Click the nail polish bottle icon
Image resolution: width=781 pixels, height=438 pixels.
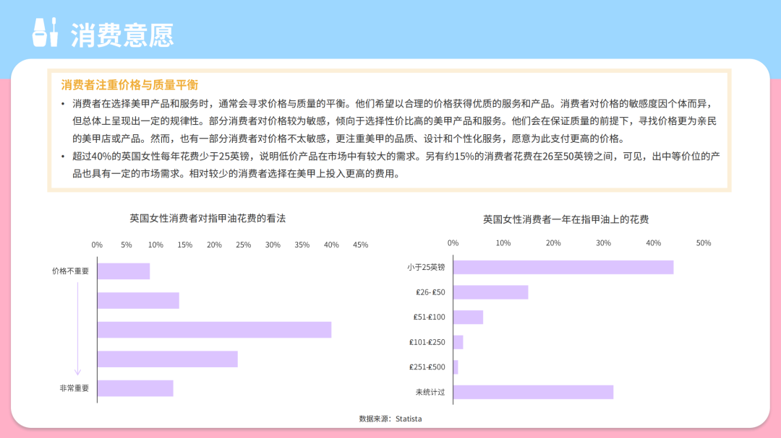(x=45, y=32)
